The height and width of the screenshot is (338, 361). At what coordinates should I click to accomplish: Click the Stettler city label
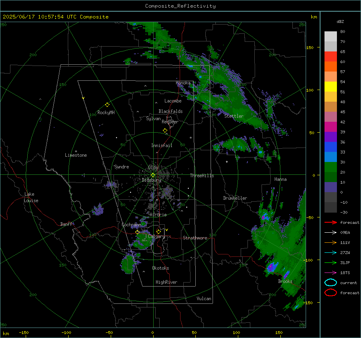tap(234, 116)
